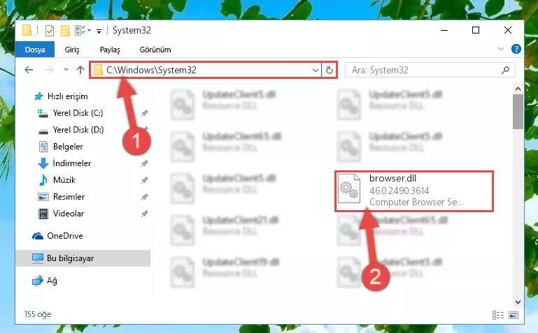The height and width of the screenshot is (333, 538).
Task: Click the refresh icon beside address bar
Action: (330, 70)
